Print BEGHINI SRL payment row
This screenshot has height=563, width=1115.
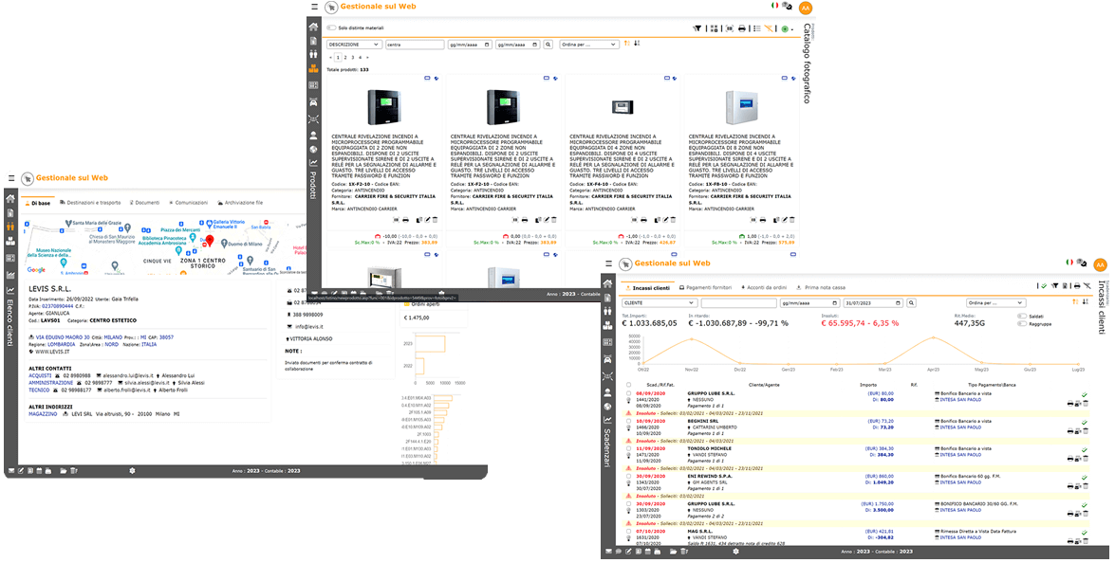tap(1070, 431)
